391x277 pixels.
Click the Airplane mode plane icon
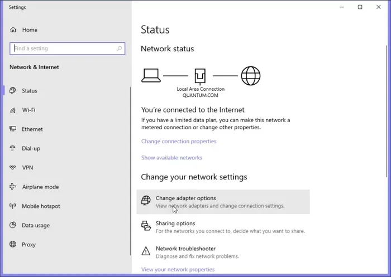pyautogui.click(x=13, y=186)
